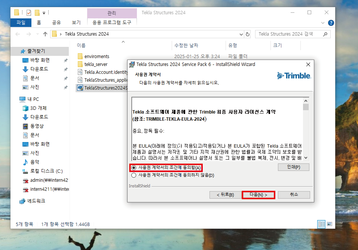The height and width of the screenshot is (250, 358).
Task: Click the 인쇄(P) print button
Action: pos(294,167)
